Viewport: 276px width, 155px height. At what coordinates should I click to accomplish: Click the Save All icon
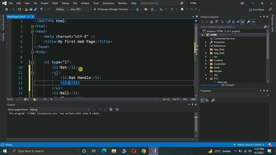point(35,9)
